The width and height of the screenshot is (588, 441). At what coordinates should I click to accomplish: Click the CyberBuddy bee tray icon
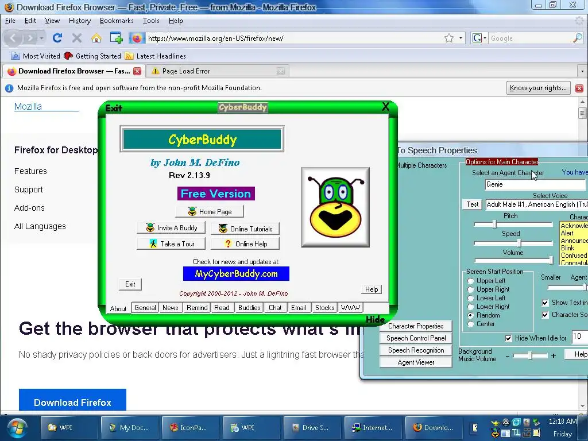click(x=496, y=434)
